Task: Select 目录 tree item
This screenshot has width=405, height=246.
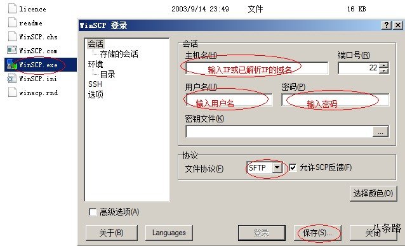Action: [x=107, y=74]
